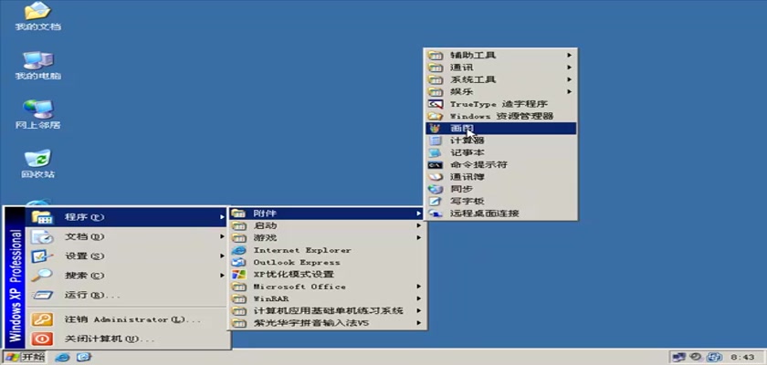Open 系统工具 accessories folder

pyautogui.click(x=500, y=79)
